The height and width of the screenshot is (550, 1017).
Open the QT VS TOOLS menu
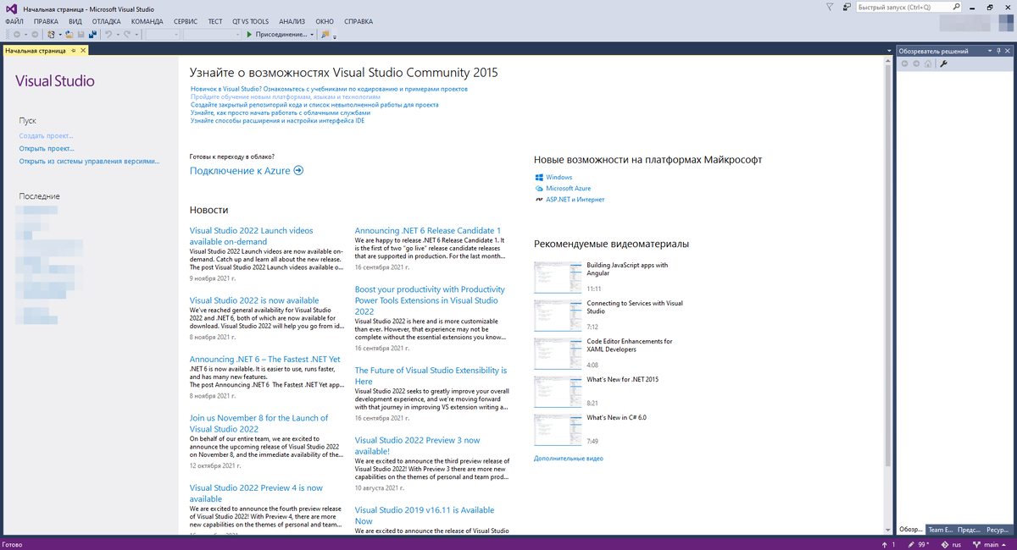(250, 20)
